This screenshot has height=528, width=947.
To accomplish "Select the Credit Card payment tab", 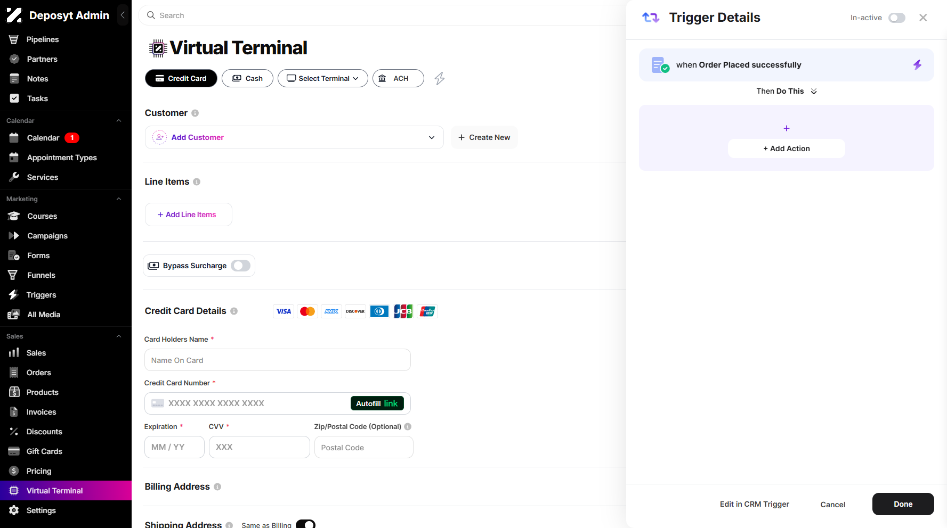I will click(x=181, y=78).
